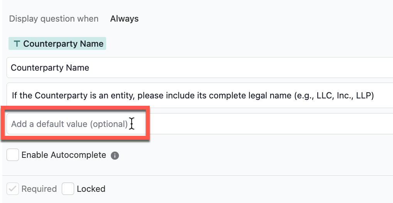Enable the Autocomplete checkbox

coord(12,155)
